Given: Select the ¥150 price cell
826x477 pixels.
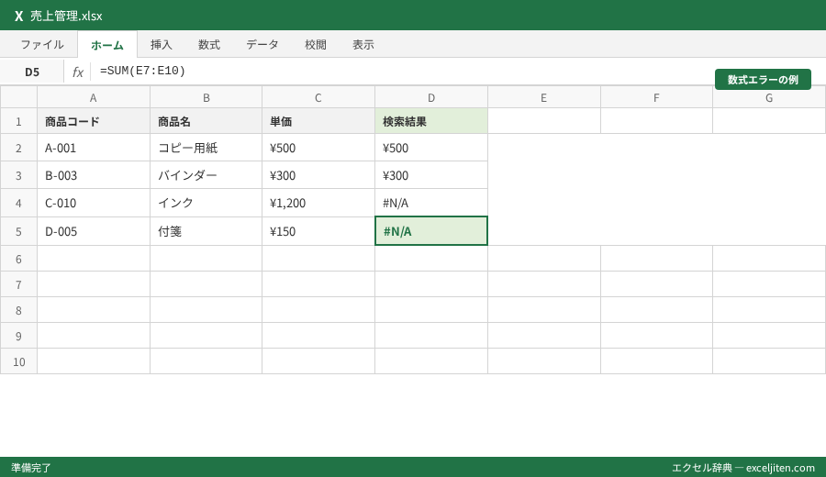Looking at the screenshot, I should click(x=318, y=231).
